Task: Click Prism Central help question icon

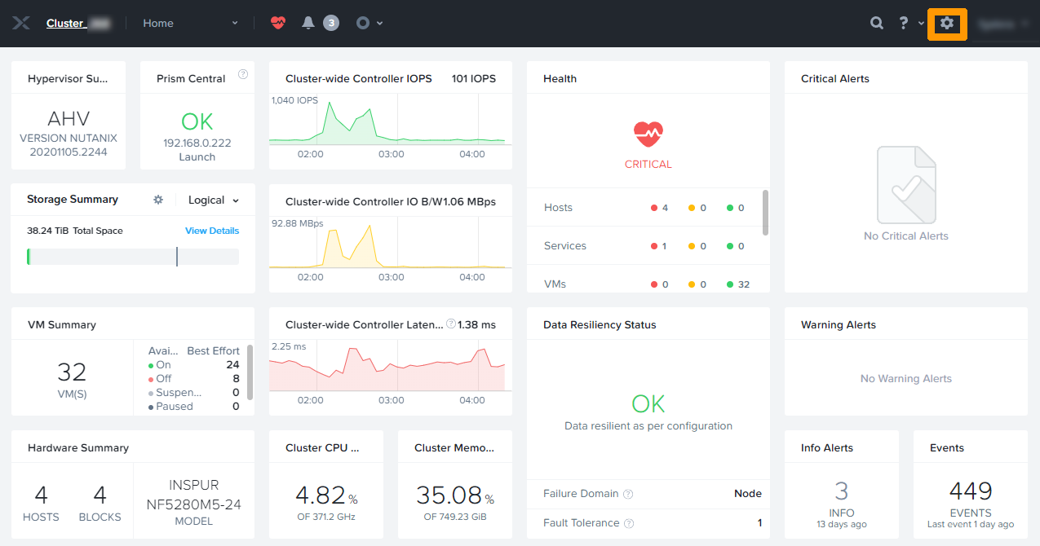Action: pos(243,74)
